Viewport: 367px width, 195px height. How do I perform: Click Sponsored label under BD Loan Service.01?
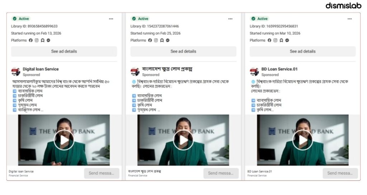(270, 75)
